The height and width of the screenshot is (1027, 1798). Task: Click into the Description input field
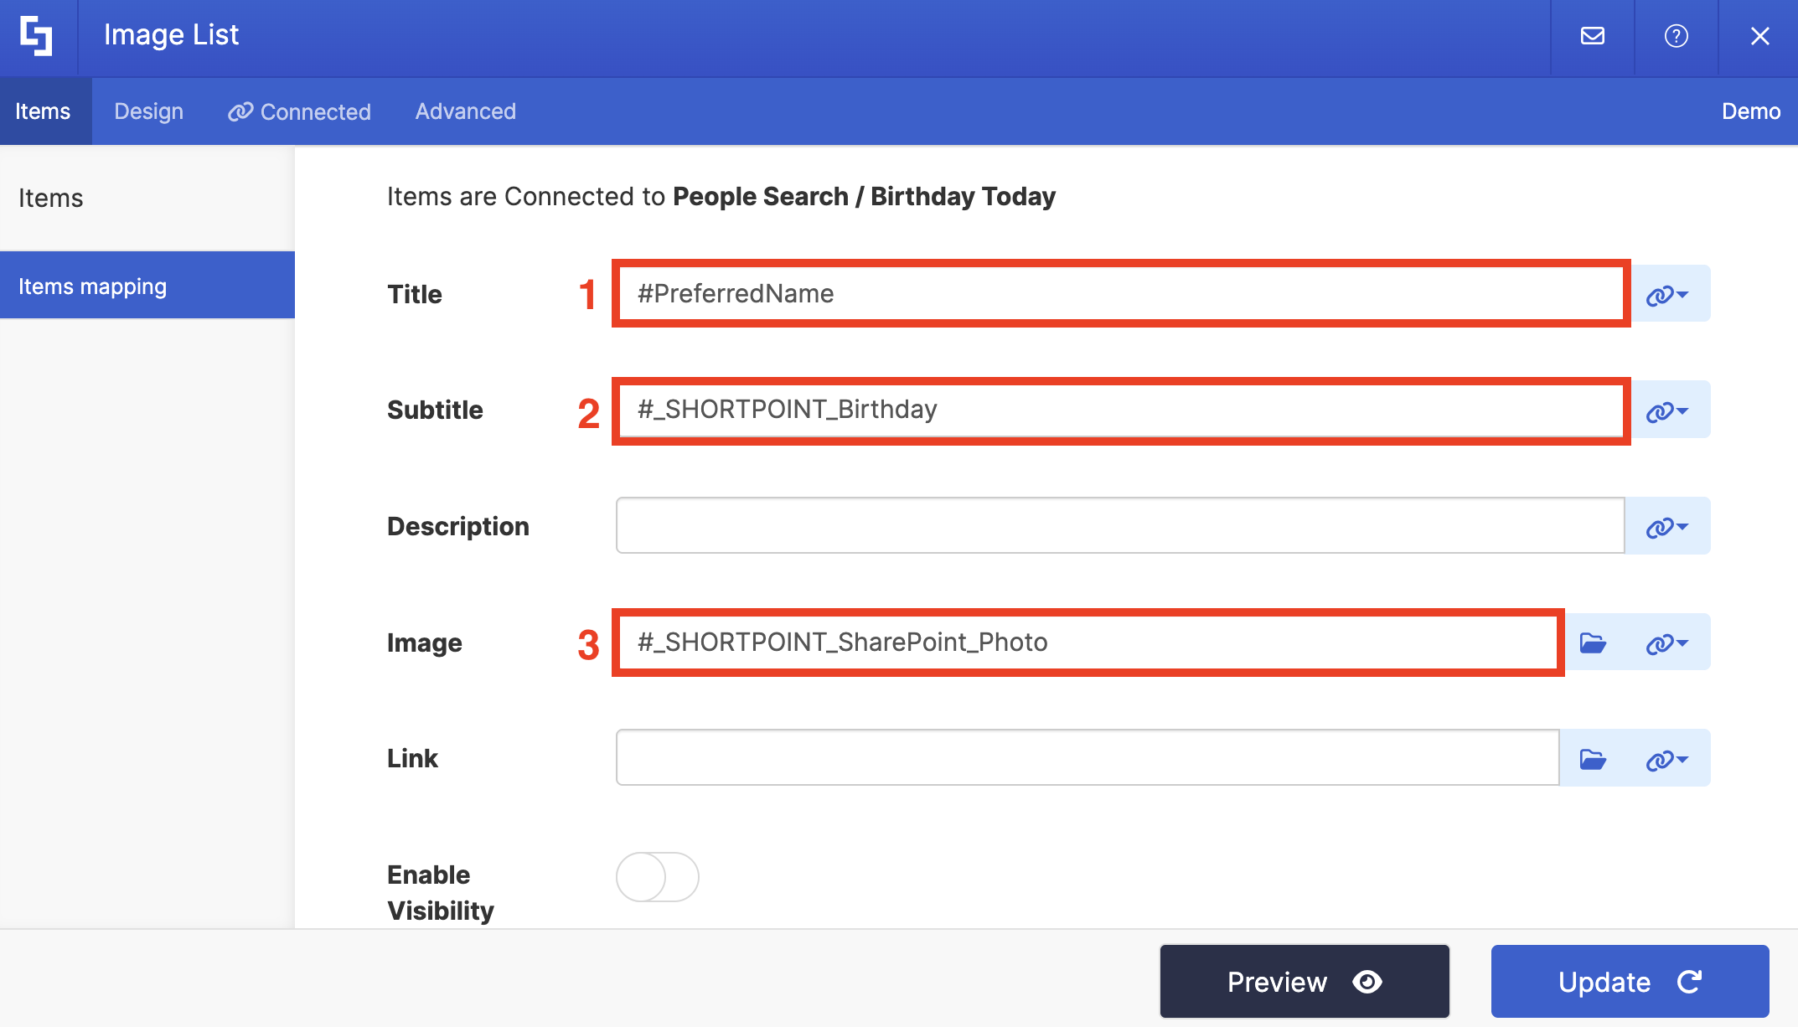click(x=1119, y=526)
